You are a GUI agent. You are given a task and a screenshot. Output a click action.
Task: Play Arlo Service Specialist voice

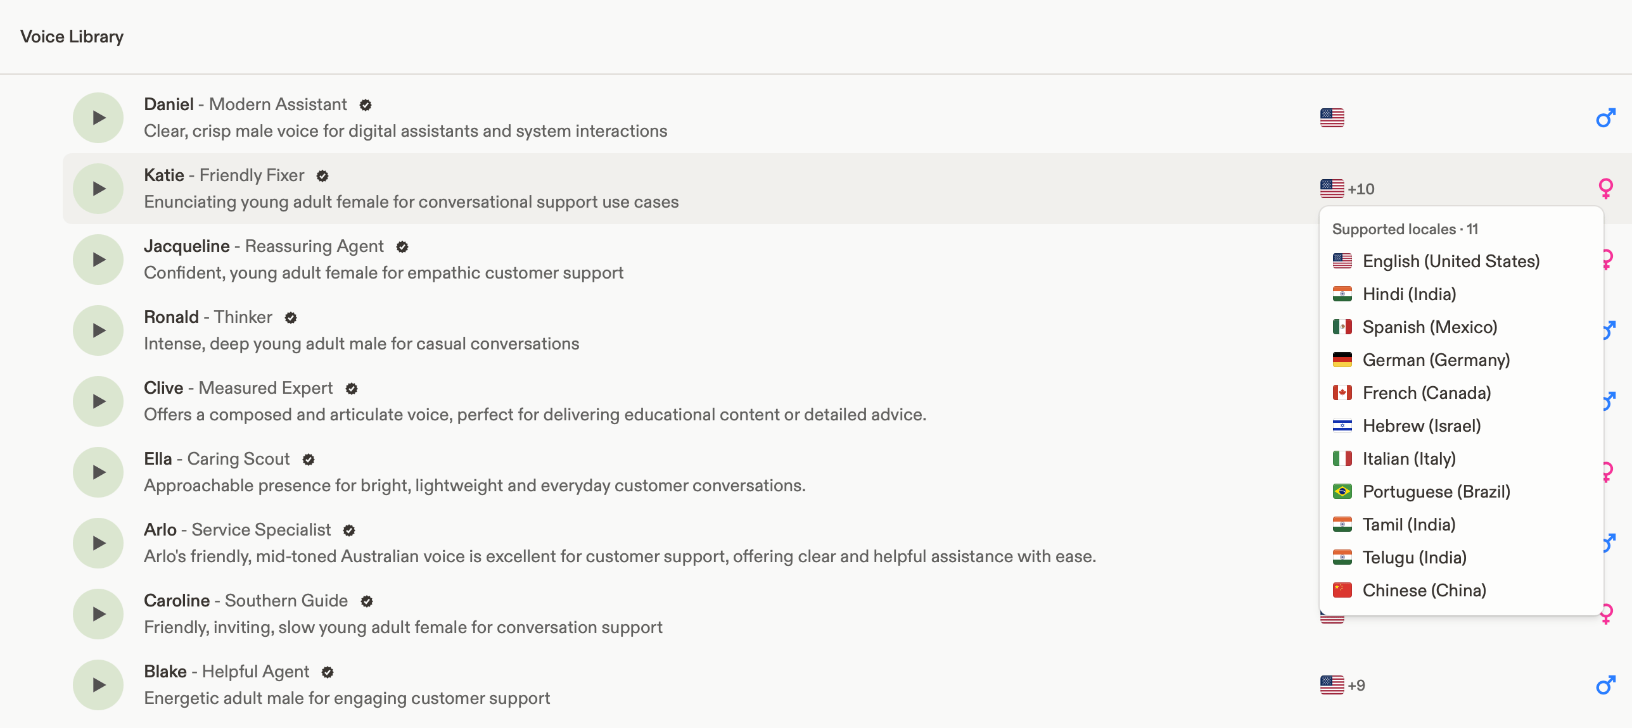pyautogui.click(x=98, y=543)
